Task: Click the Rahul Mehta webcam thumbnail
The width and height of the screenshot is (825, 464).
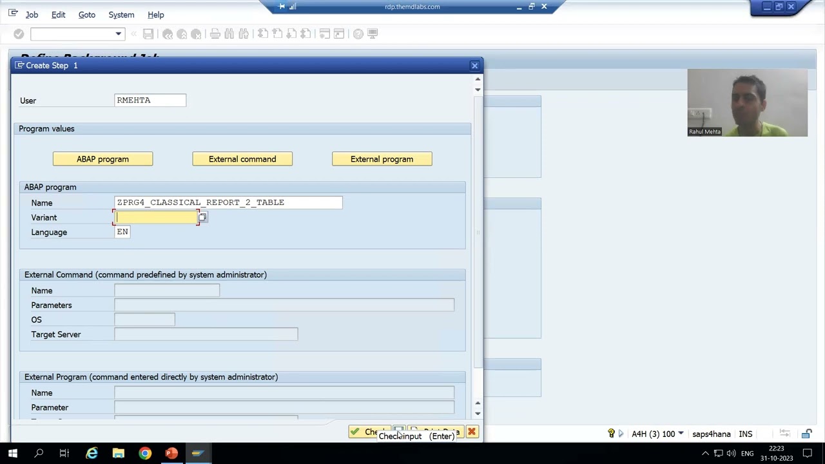Action: pyautogui.click(x=747, y=102)
